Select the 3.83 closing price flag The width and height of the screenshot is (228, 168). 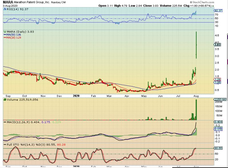[x=218, y=44]
